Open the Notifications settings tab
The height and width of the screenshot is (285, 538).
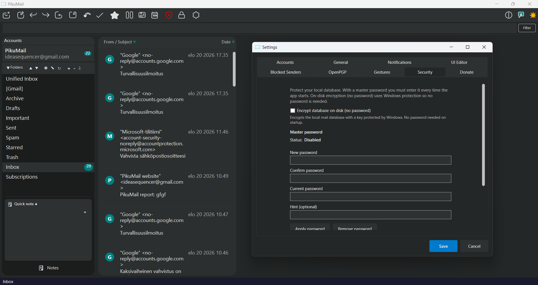[x=399, y=62]
